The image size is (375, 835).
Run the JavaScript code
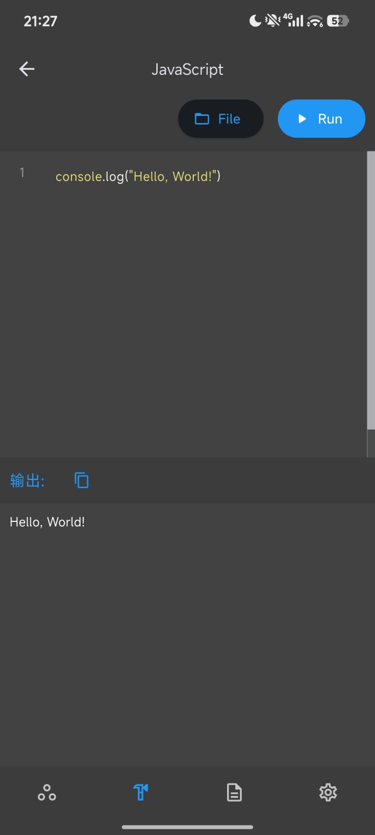321,119
